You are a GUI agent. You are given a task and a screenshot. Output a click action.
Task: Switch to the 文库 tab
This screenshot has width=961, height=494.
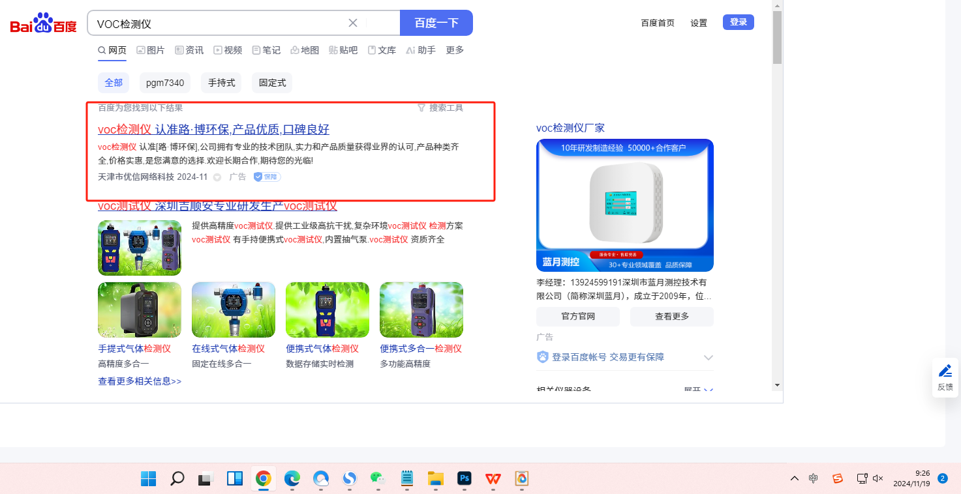pos(382,50)
